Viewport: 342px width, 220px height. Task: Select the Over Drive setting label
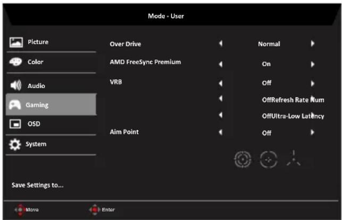126,44
